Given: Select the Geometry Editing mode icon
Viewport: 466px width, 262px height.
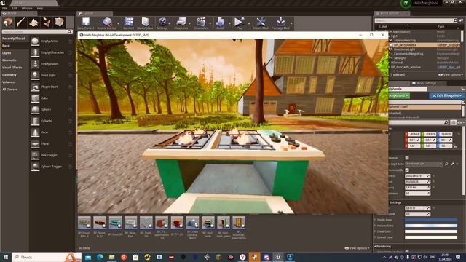Looking at the screenshot, I should click(59, 23).
